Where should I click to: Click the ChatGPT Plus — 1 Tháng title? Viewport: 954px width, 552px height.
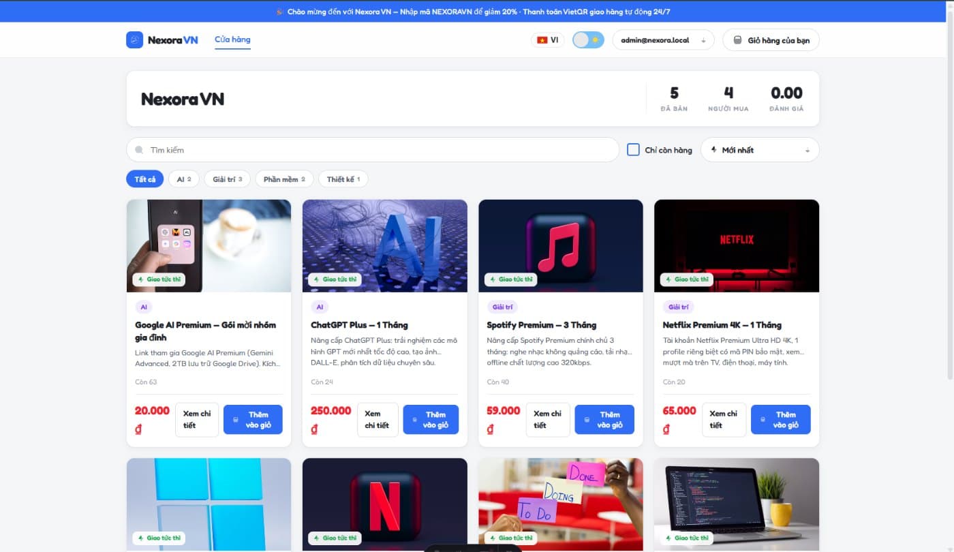[360, 325]
